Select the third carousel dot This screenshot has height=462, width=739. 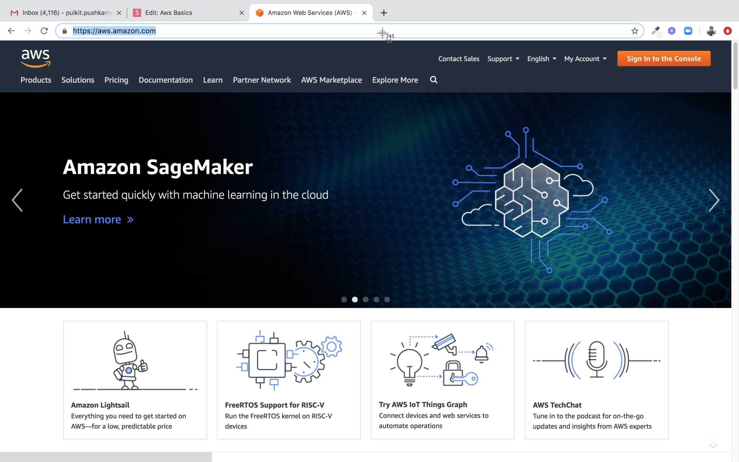(x=366, y=299)
